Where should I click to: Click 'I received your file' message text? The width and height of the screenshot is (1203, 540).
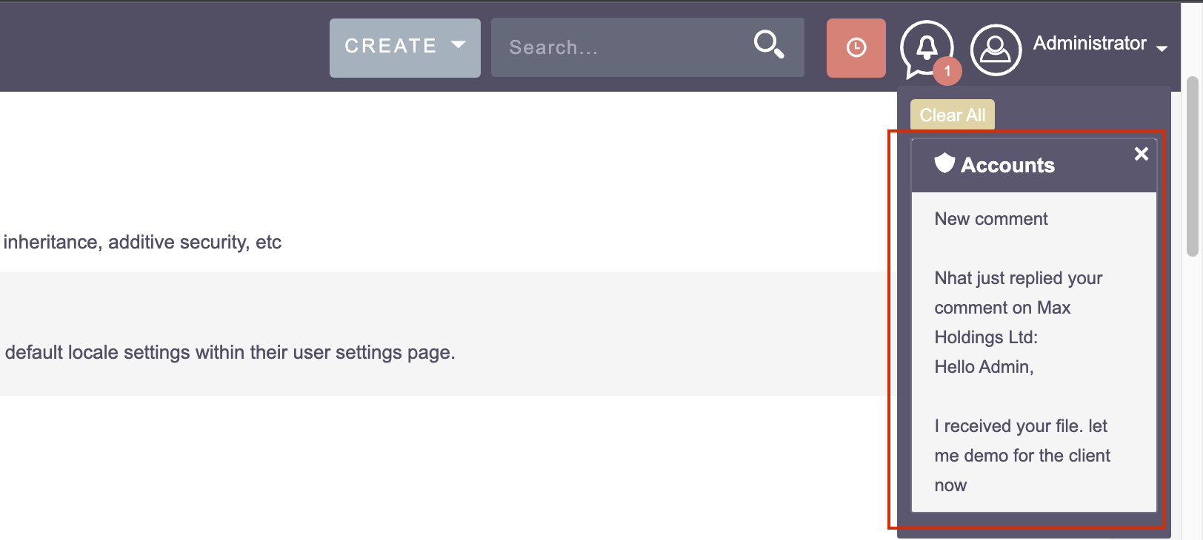(x=1022, y=456)
